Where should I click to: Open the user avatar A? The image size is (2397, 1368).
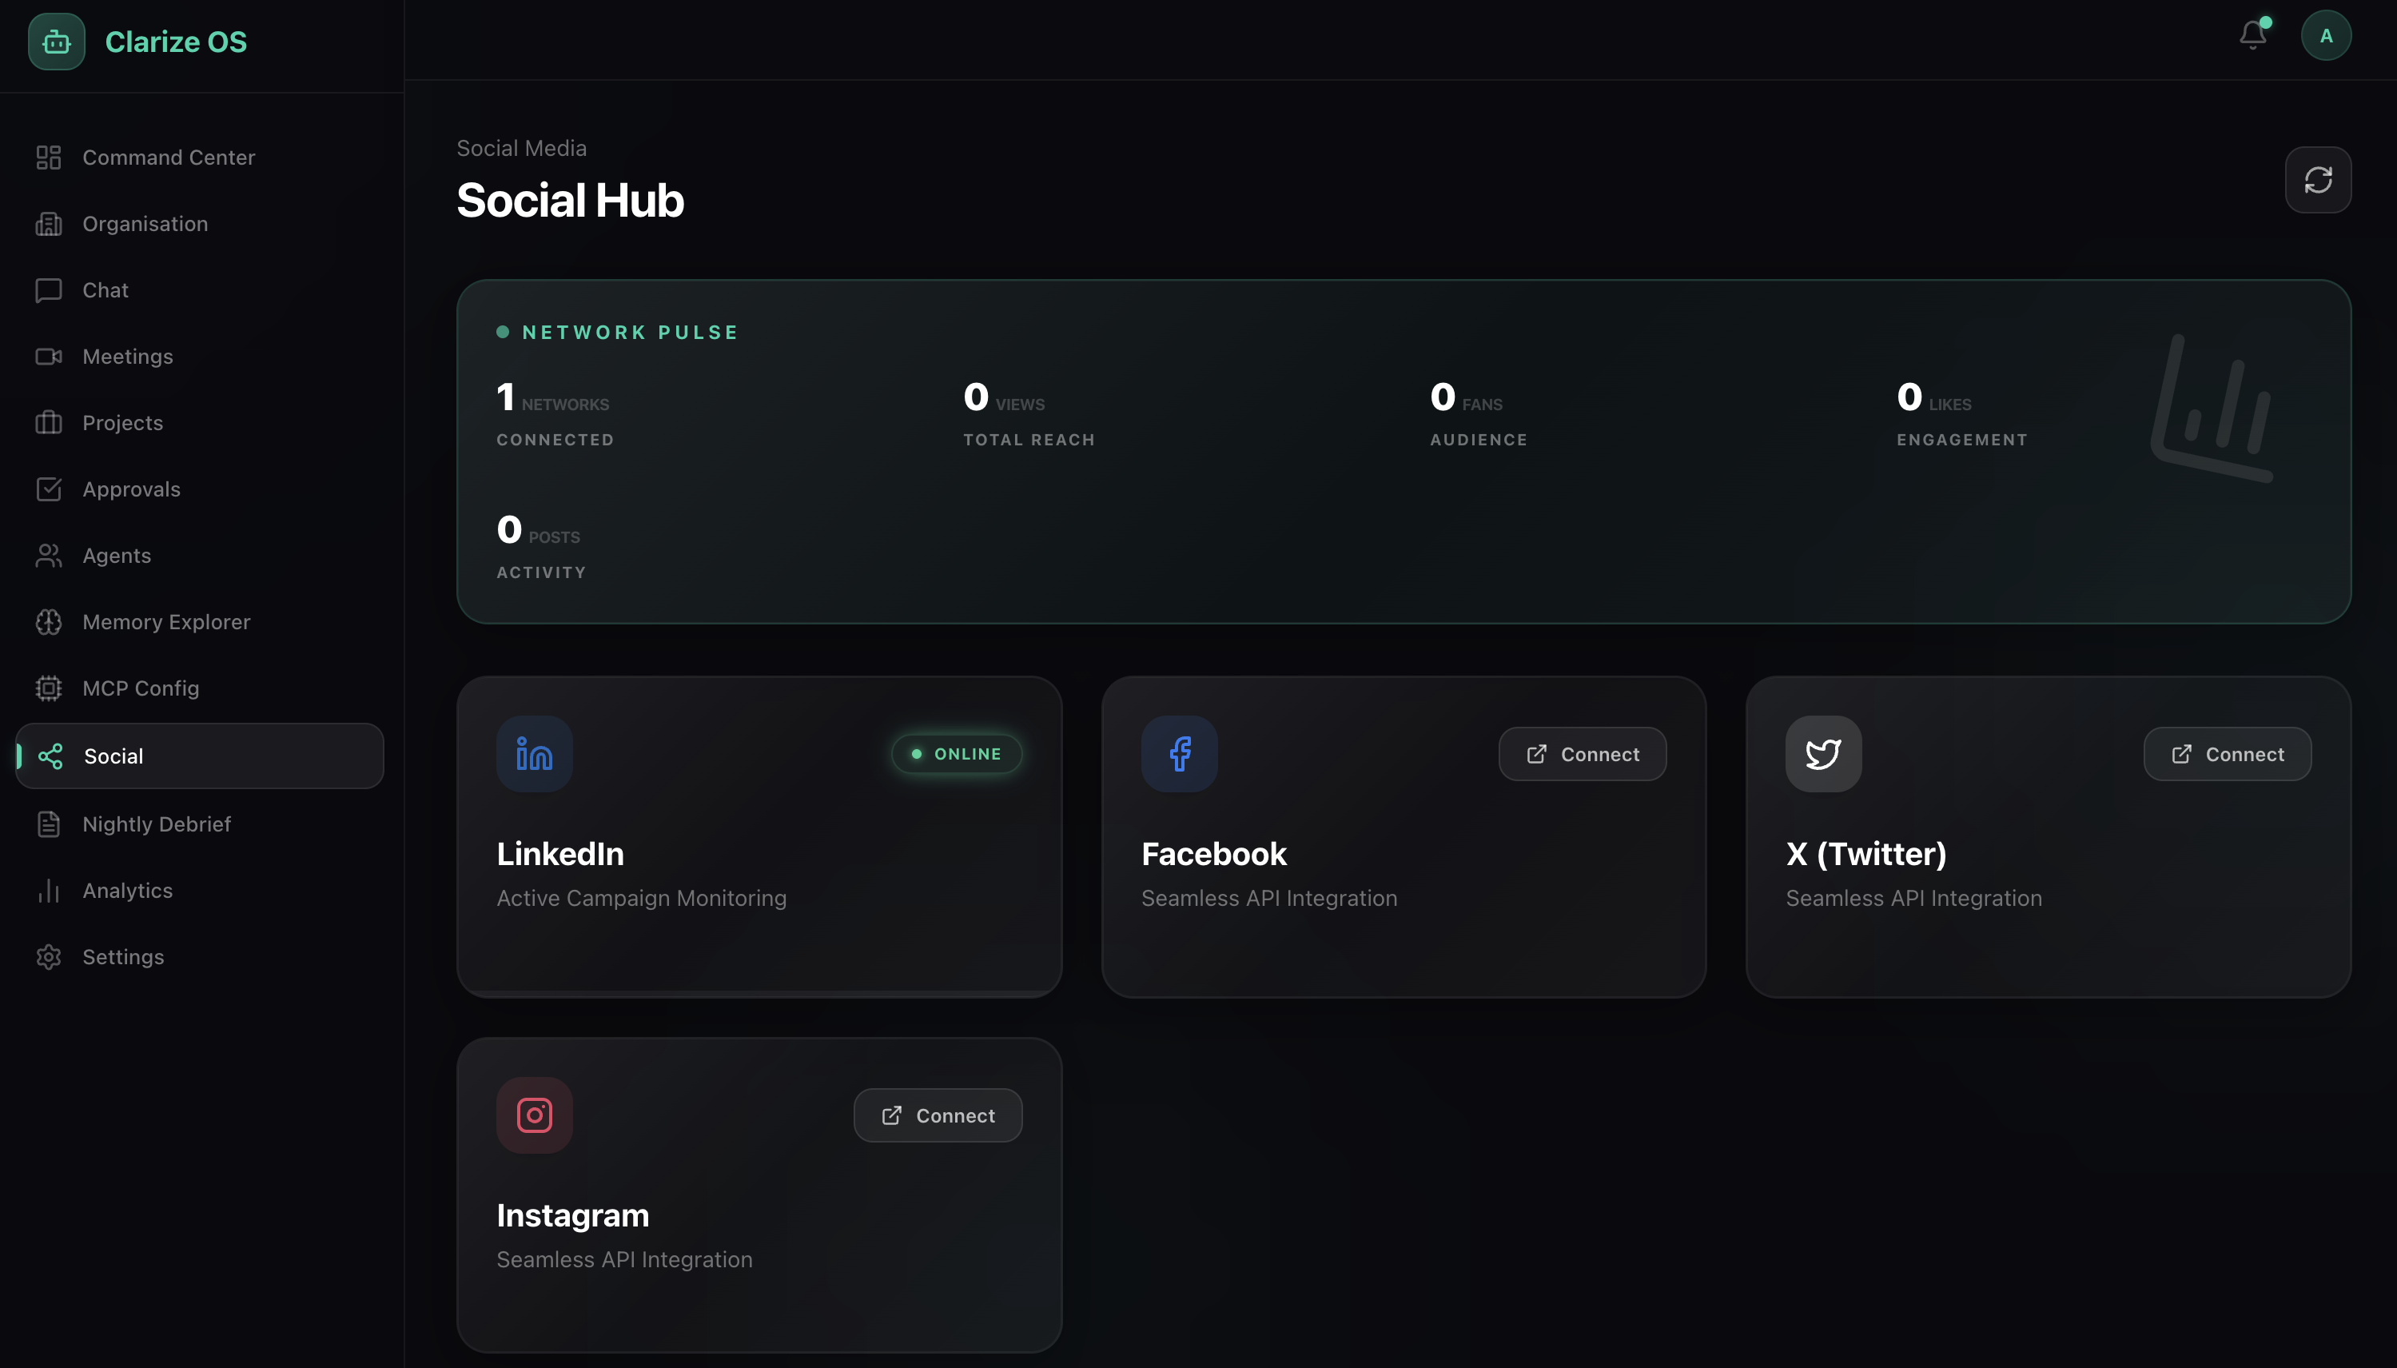2326,36
